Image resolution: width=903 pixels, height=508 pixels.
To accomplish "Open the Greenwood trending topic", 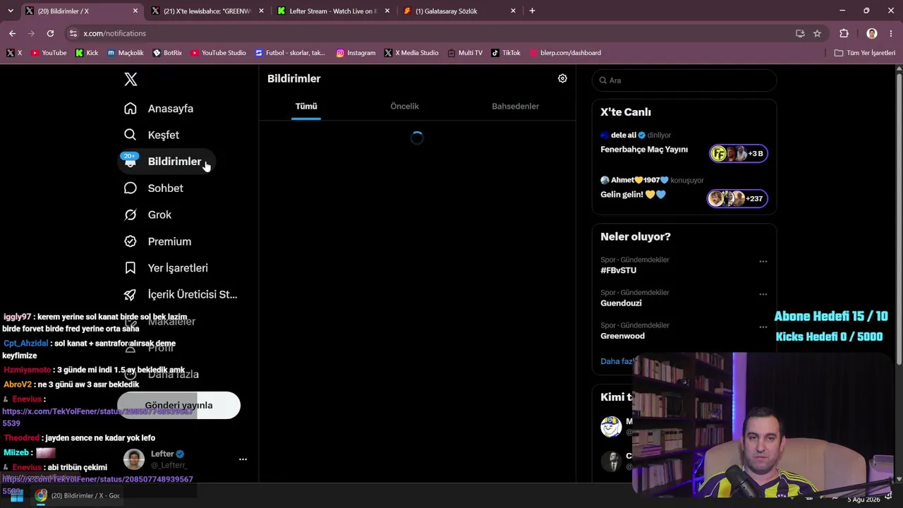I will tap(622, 336).
